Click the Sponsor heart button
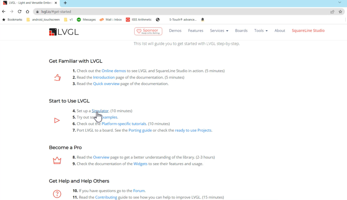Image resolution: width=347 pixels, height=200 pixels. 148,31
